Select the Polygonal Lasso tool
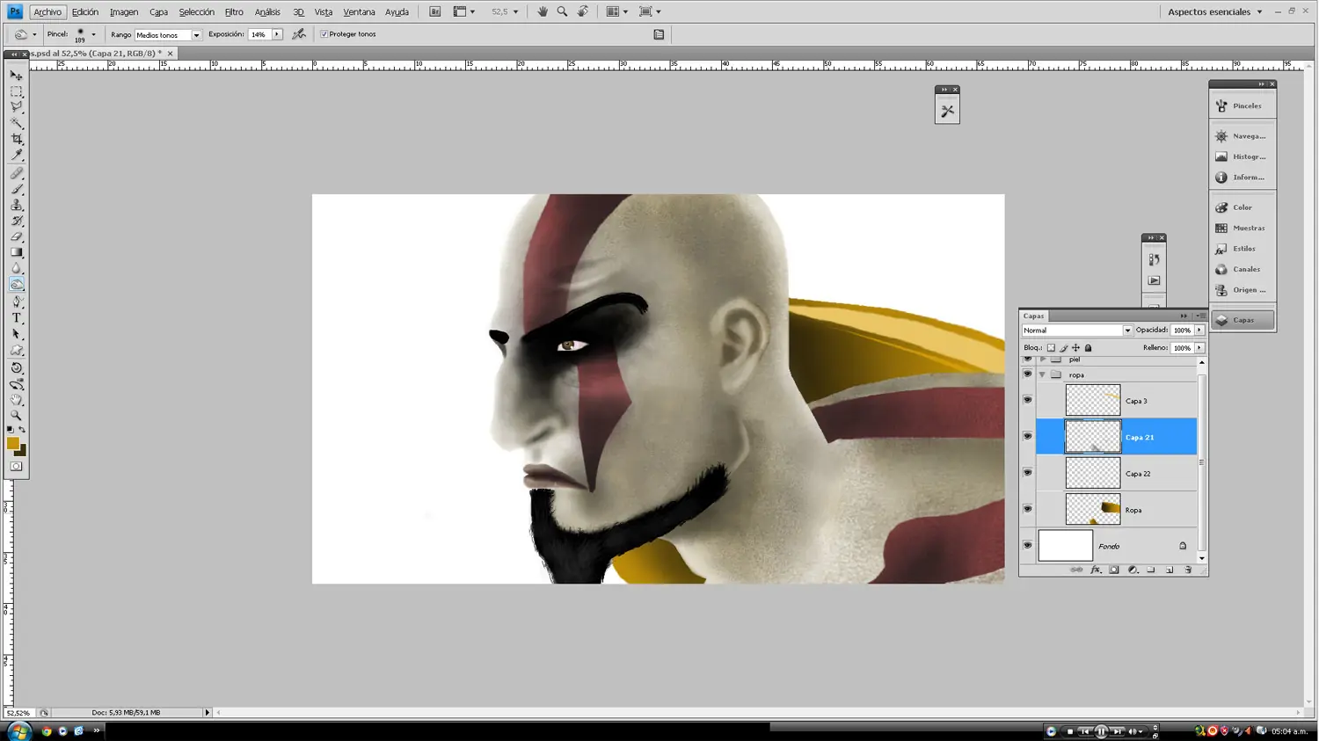 tap(17, 107)
